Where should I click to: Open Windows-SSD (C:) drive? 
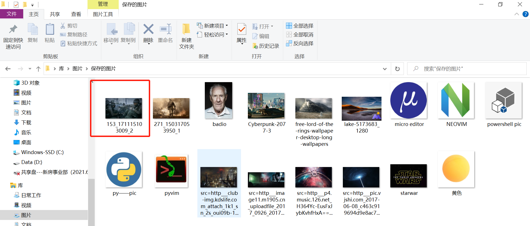tap(39, 152)
